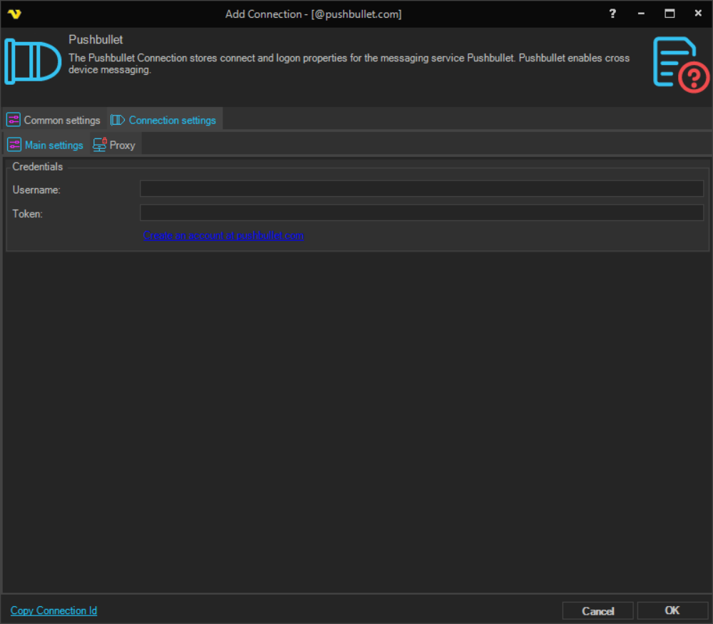The width and height of the screenshot is (713, 624).
Task: Click the large Pushbullet bullet icon
Action: [33, 61]
